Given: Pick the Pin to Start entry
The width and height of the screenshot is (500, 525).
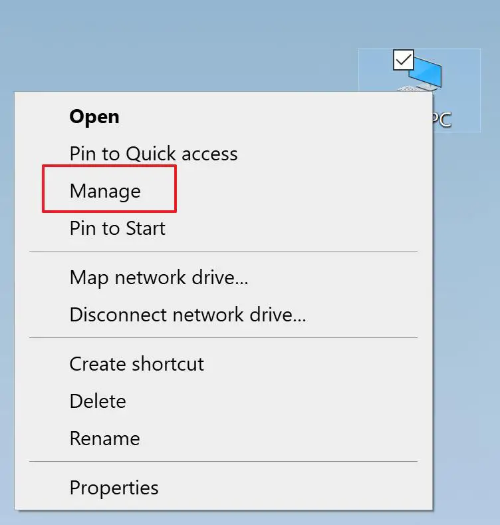Looking at the screenshot, I should coord(117,228).
